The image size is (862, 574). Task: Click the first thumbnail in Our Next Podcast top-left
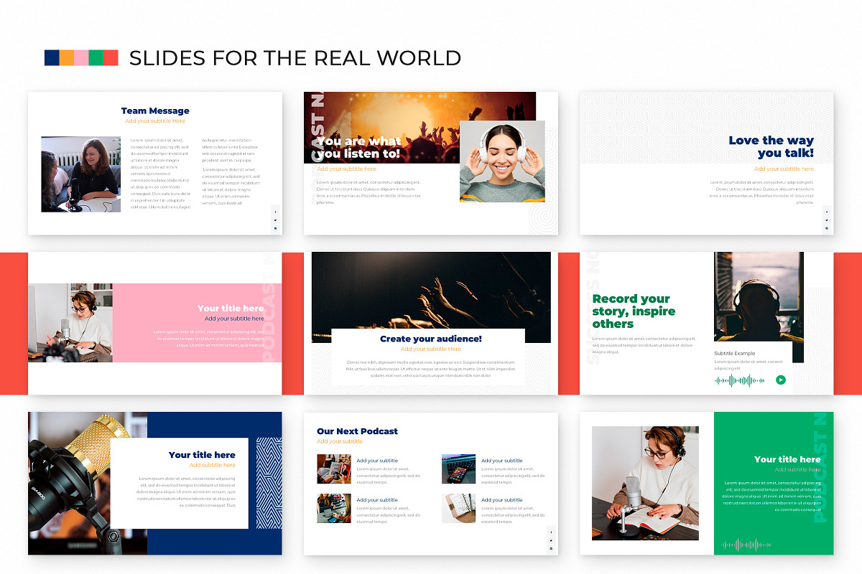(x=334, y=469)
